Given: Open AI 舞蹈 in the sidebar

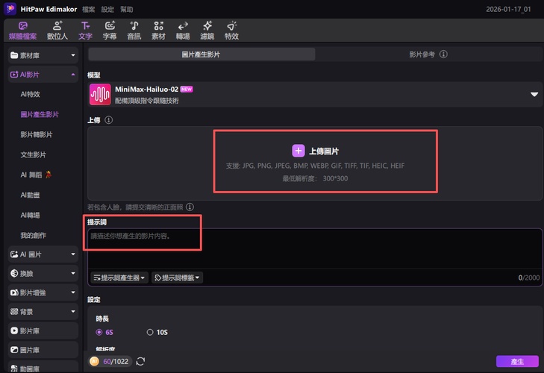Looking at the screenshot, I should (x=36, y=175).
